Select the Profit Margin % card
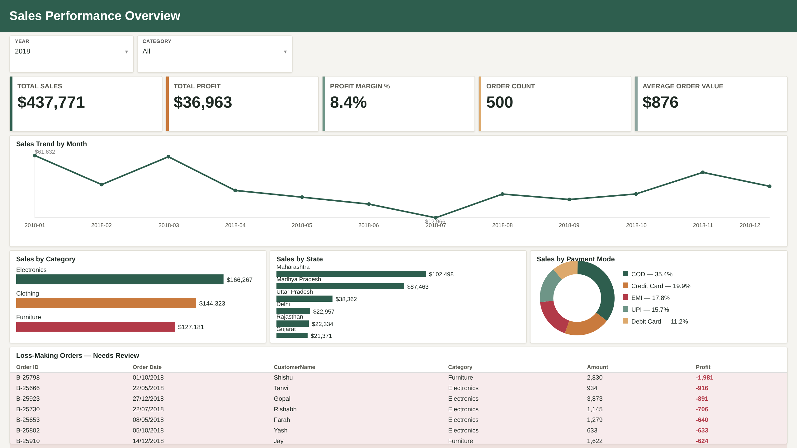The height and width of the screenshot is (448, 797). tap(398, 104)
